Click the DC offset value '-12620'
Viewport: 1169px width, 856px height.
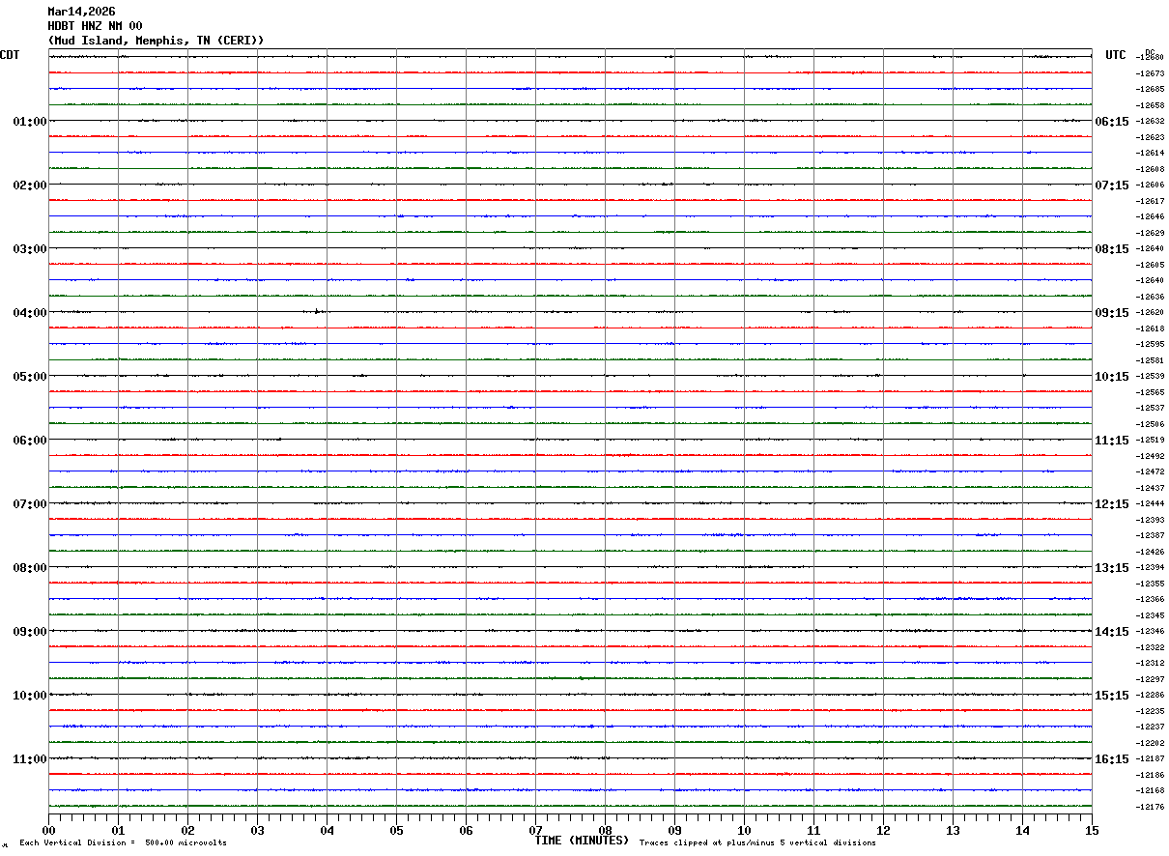pyautogui.click(x=1150, y=313)
